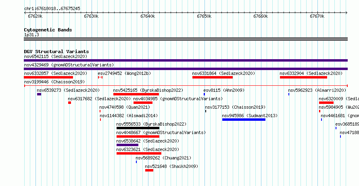
Task: Select the nsv6542115 purple variant bar
Action: (186, 60)
